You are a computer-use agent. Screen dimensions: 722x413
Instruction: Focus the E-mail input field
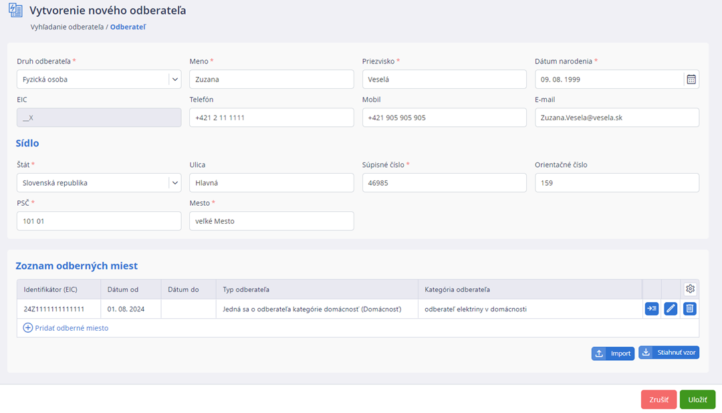616,118
